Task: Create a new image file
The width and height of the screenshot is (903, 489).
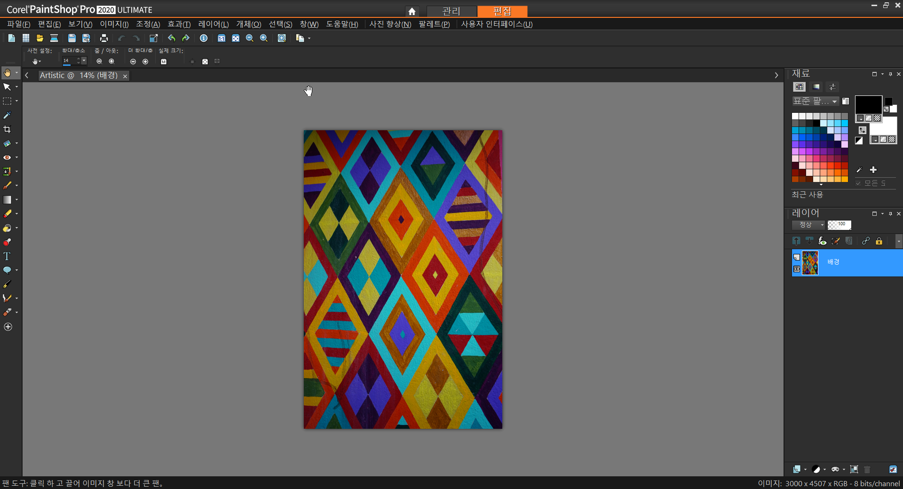Action: coord(12,38)
